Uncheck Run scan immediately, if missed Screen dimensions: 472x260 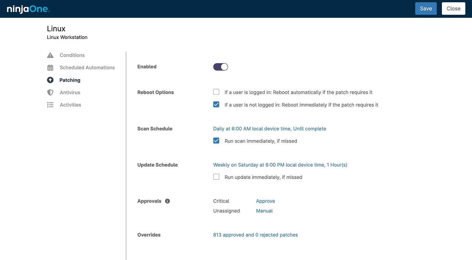click(x=216, y=141)
